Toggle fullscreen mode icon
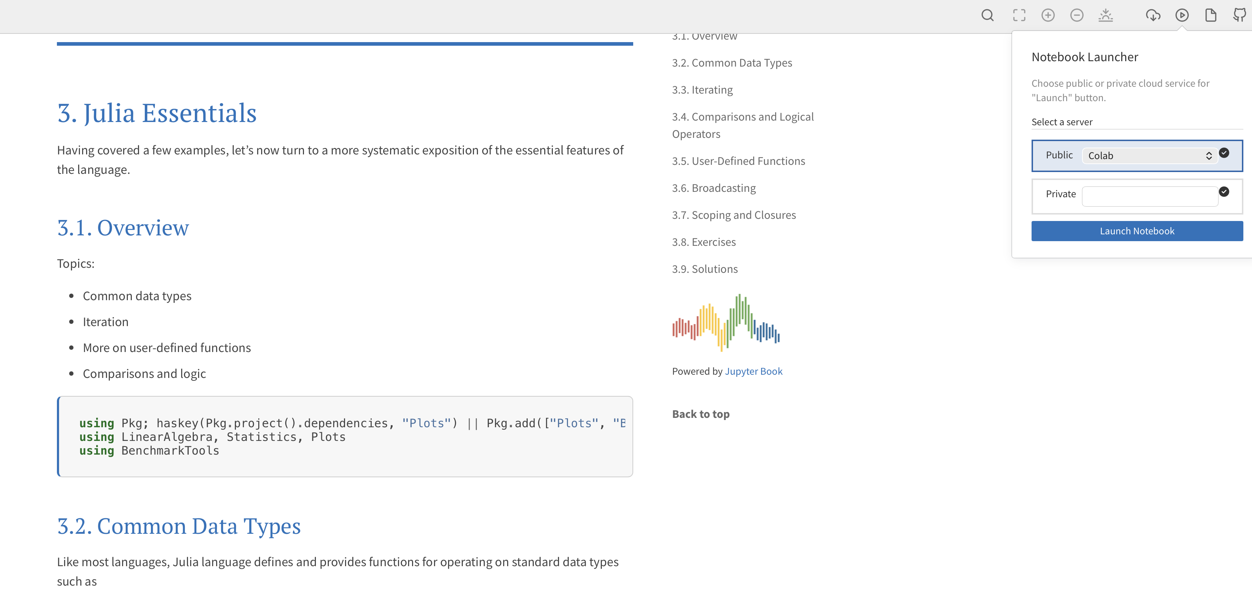 tap(1019, 15)
